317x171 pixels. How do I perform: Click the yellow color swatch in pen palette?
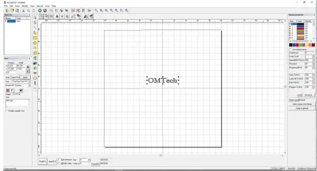(307, 45)
